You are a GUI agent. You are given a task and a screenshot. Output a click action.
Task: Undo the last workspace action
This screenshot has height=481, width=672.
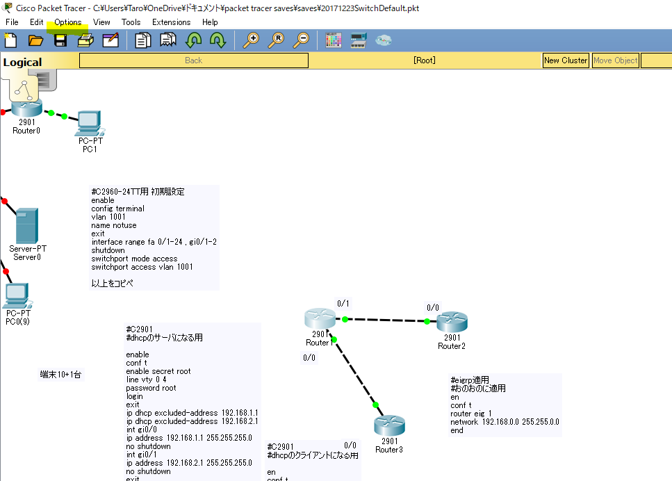[193, 40]
